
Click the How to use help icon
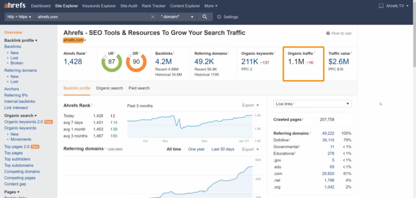click(328, 33)
